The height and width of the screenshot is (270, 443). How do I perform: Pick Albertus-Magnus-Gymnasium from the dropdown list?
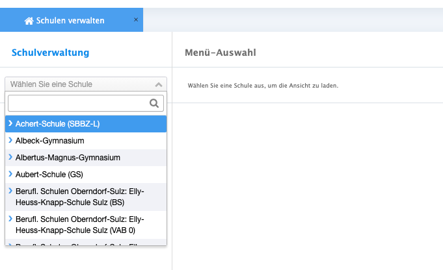coord(68,157)
